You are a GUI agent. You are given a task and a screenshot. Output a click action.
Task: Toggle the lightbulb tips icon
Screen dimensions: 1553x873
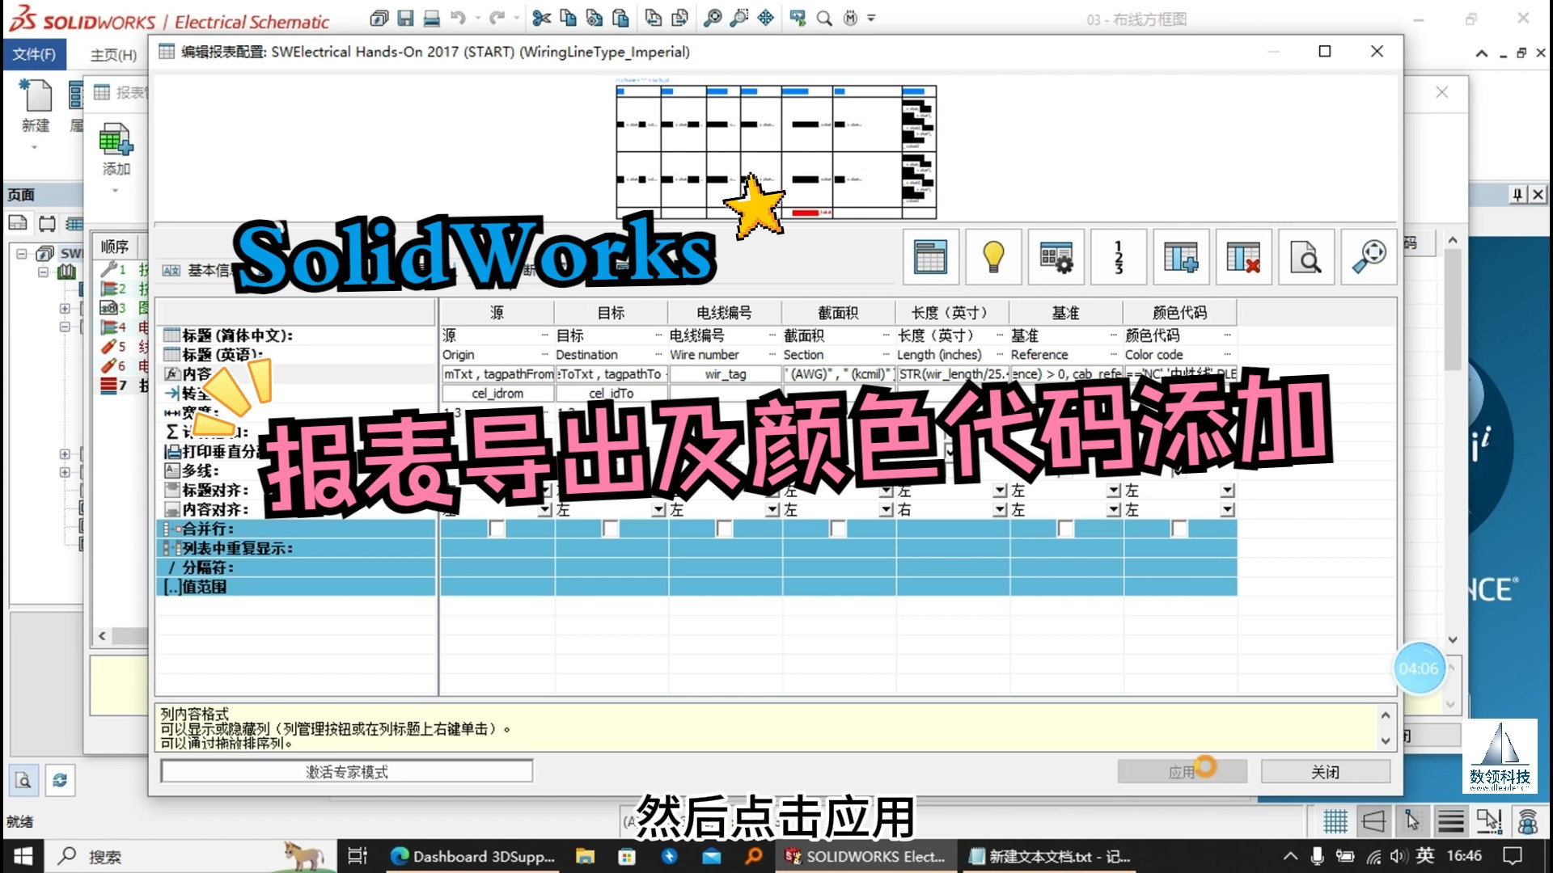pyautogui.click(x=993, y=257)
